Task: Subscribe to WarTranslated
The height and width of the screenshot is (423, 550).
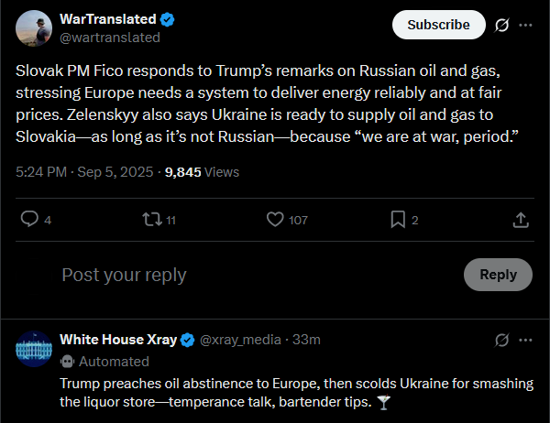Action: (438, 25)
